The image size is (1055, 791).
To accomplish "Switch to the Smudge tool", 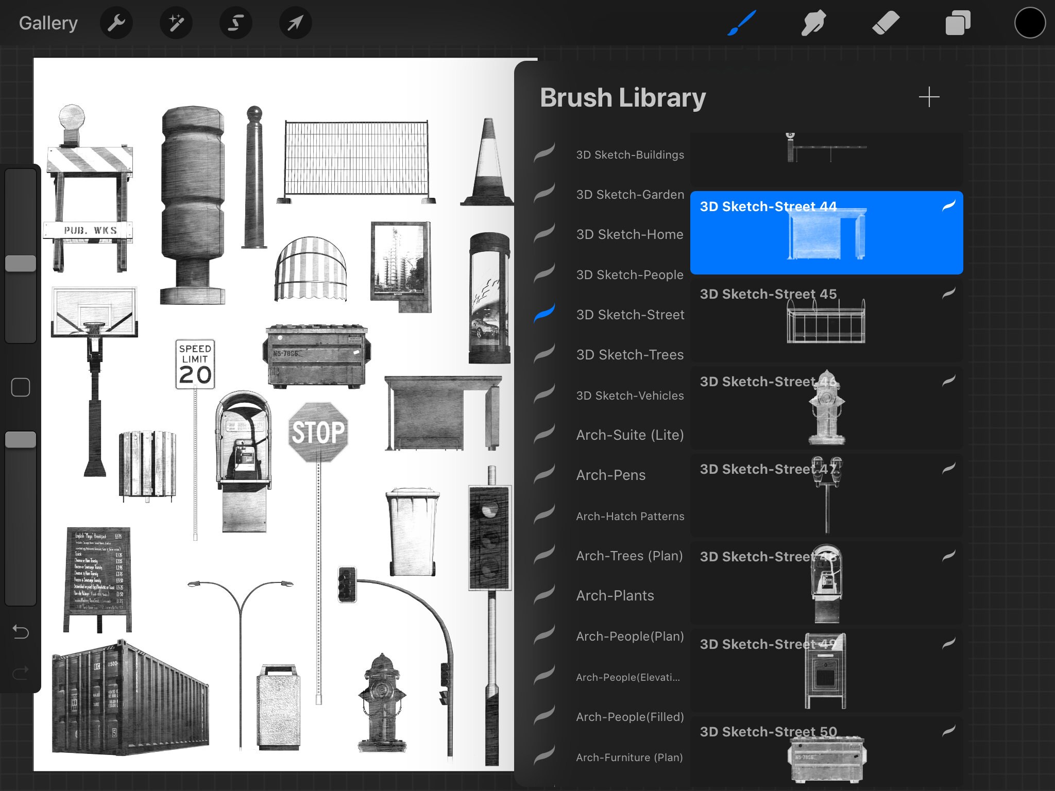I will 814,23.
